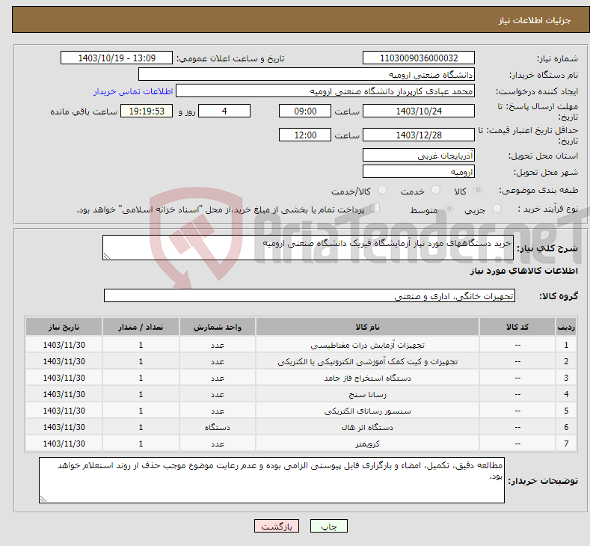
Task: Toggle the Islamic treasury payment checkbox
Action: [x=375, y=208]
